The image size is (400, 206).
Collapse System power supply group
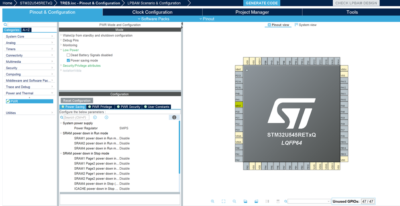61,123
